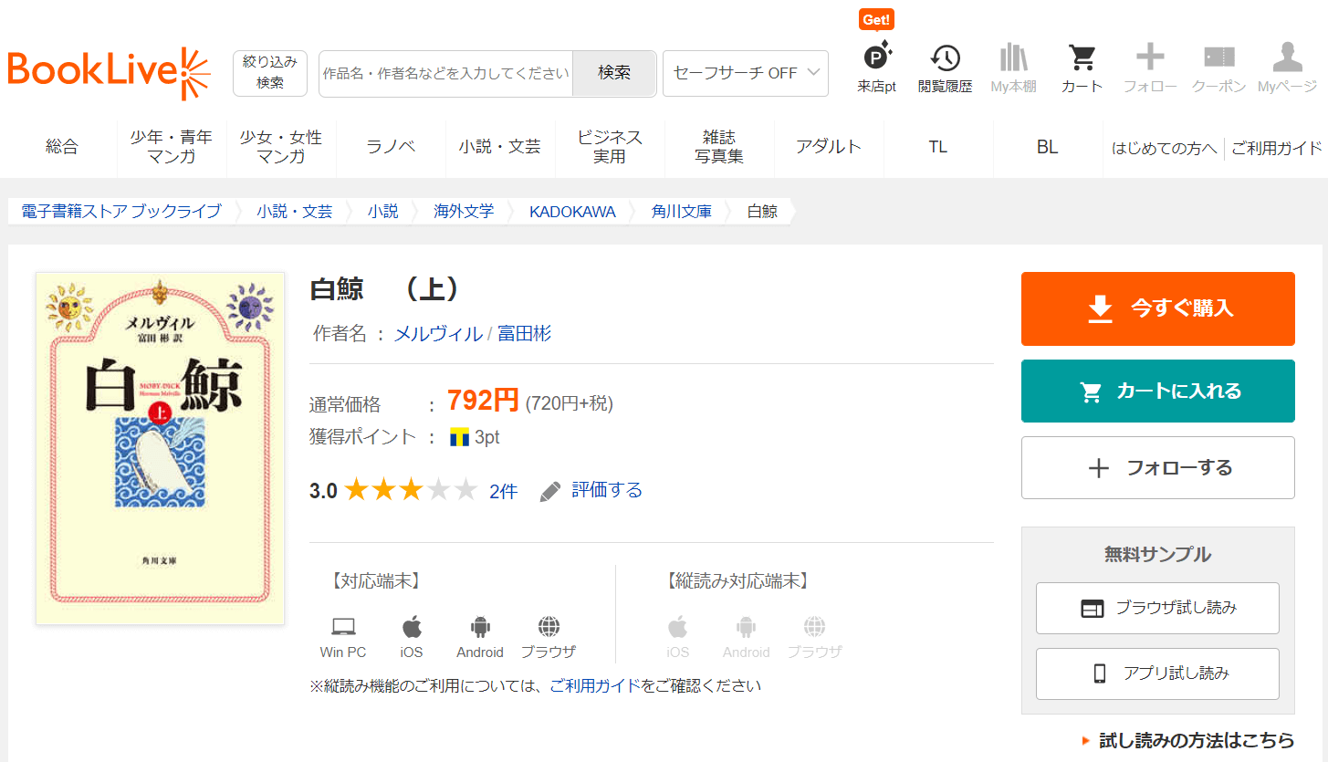Click the 白鯨 book cover thumbnail
This screenshot has width=1328, height=762.
(x=160, y=448)
